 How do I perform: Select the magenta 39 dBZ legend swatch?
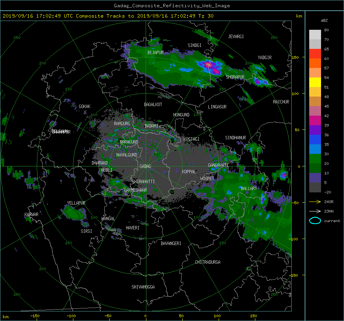315,120
